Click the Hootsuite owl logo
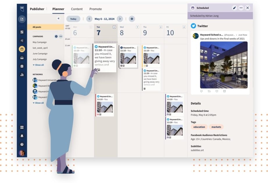Screen dimensions: 268x183 [x=22, y=9]
